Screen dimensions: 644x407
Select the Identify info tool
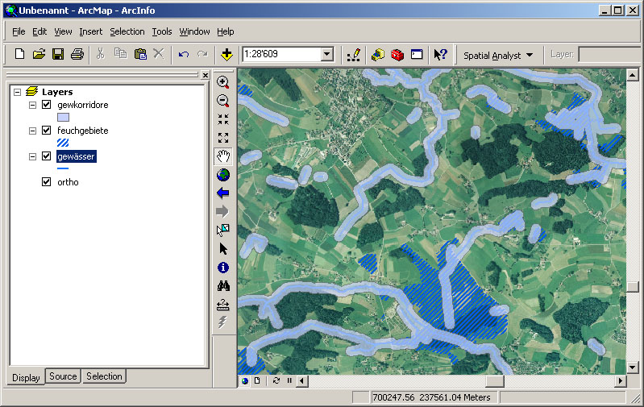click(223, 268)
